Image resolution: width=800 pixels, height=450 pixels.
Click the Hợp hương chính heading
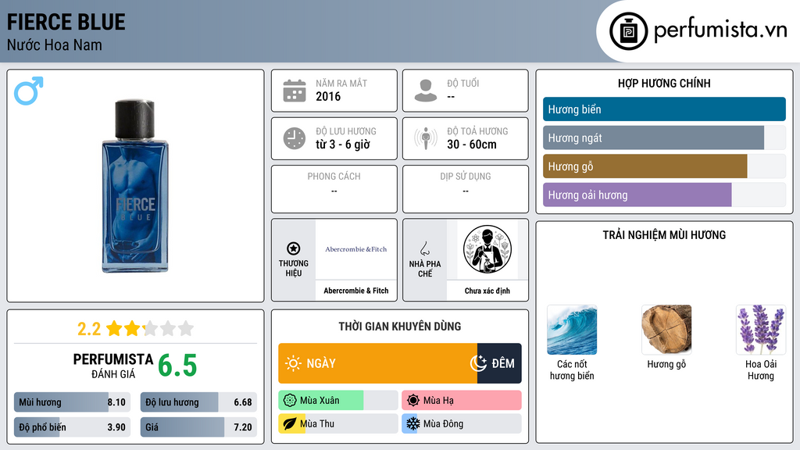664,83
